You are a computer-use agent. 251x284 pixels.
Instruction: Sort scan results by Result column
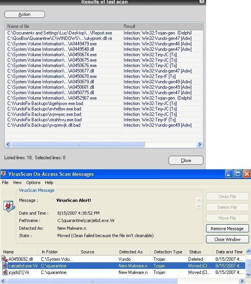pos(162,26)
